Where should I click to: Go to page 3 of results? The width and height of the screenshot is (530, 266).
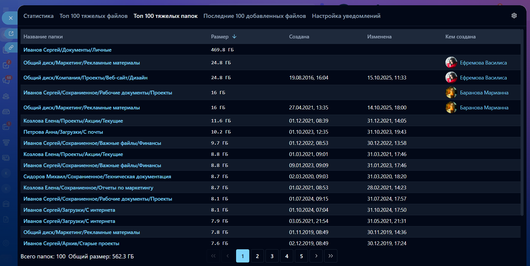[272, 256]
